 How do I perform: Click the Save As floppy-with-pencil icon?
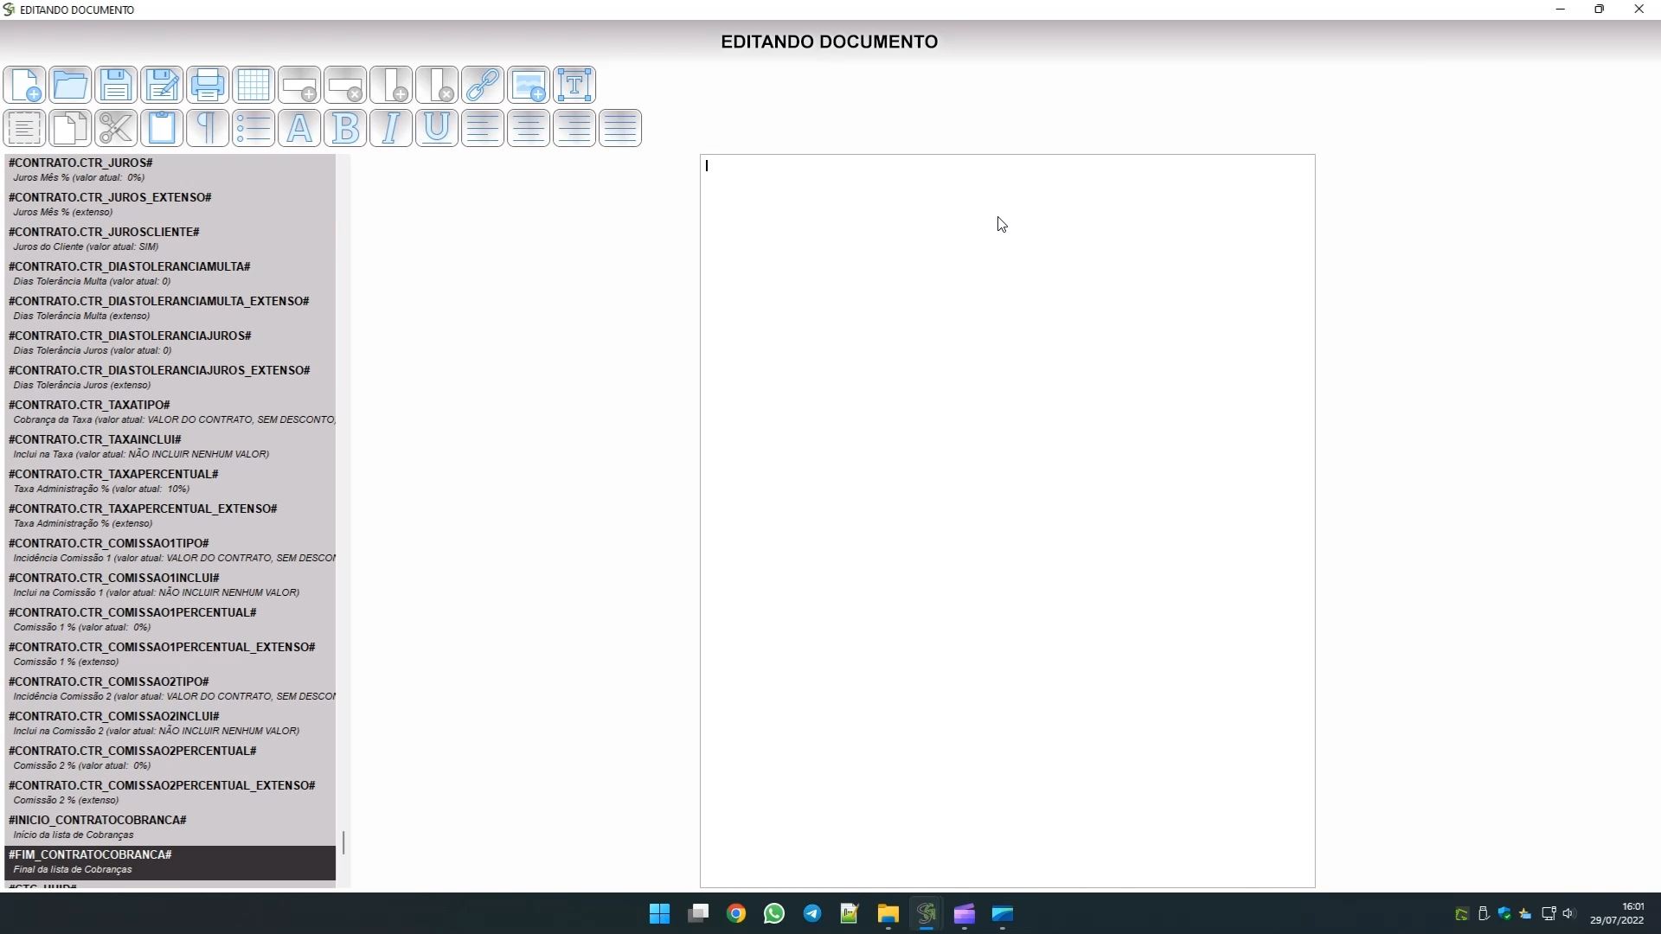tap(162, 85)
